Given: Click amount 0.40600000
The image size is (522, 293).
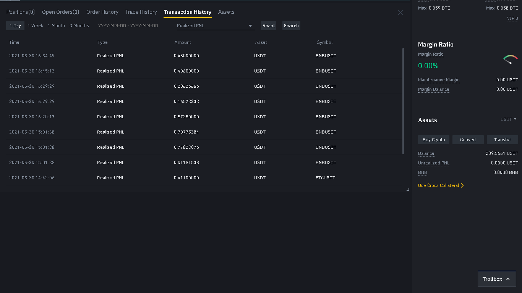Looking at the screenshot, I should [x=186, y=71].
